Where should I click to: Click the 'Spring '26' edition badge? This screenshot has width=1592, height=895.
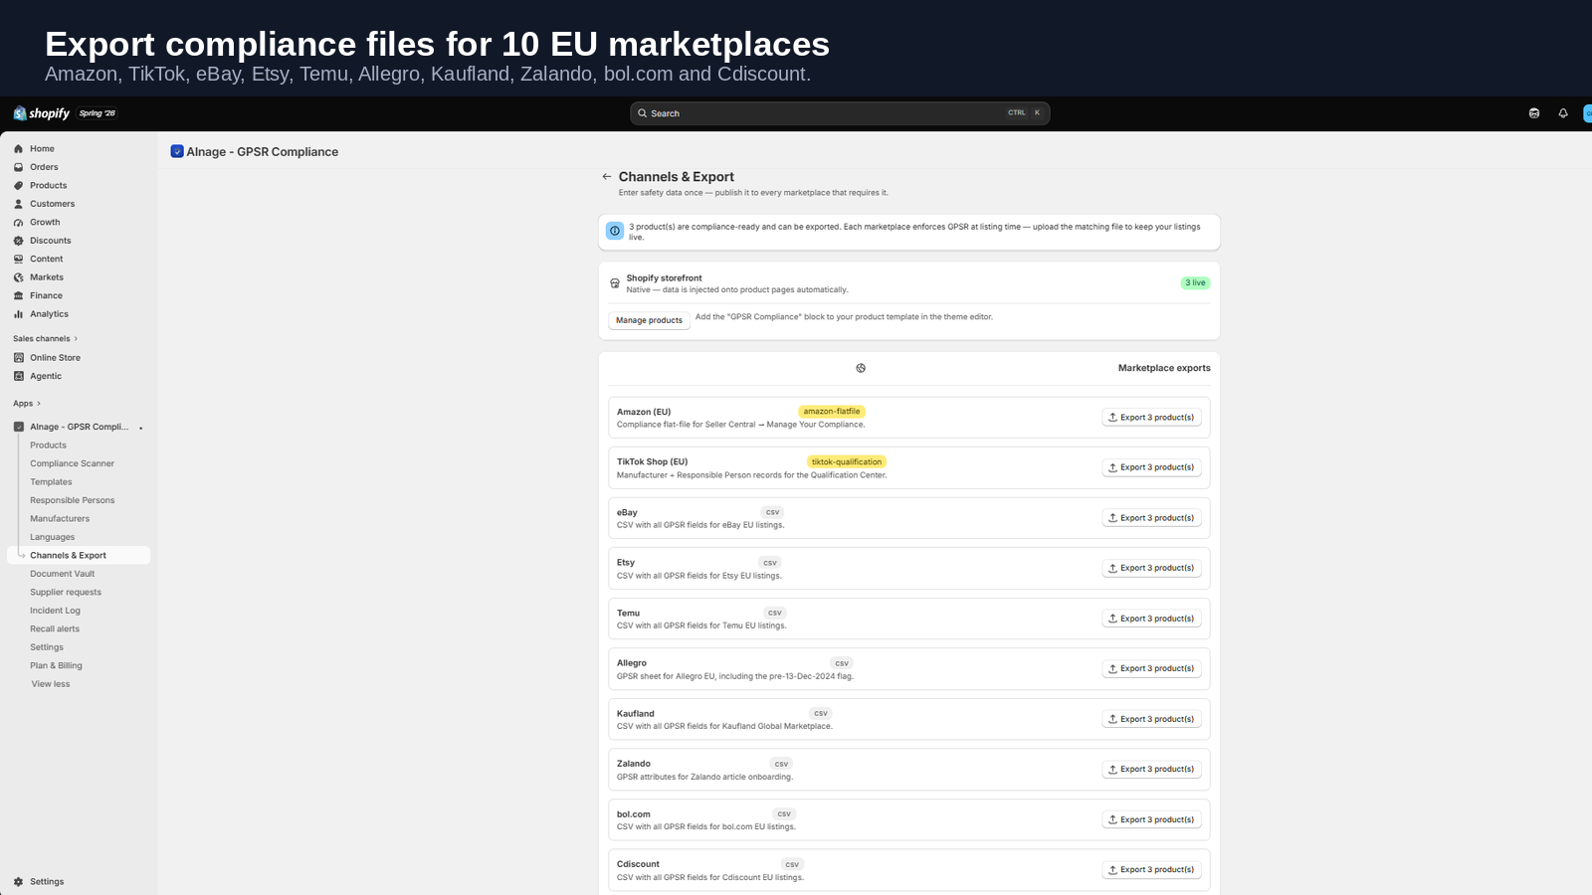(x=98, y=113)
